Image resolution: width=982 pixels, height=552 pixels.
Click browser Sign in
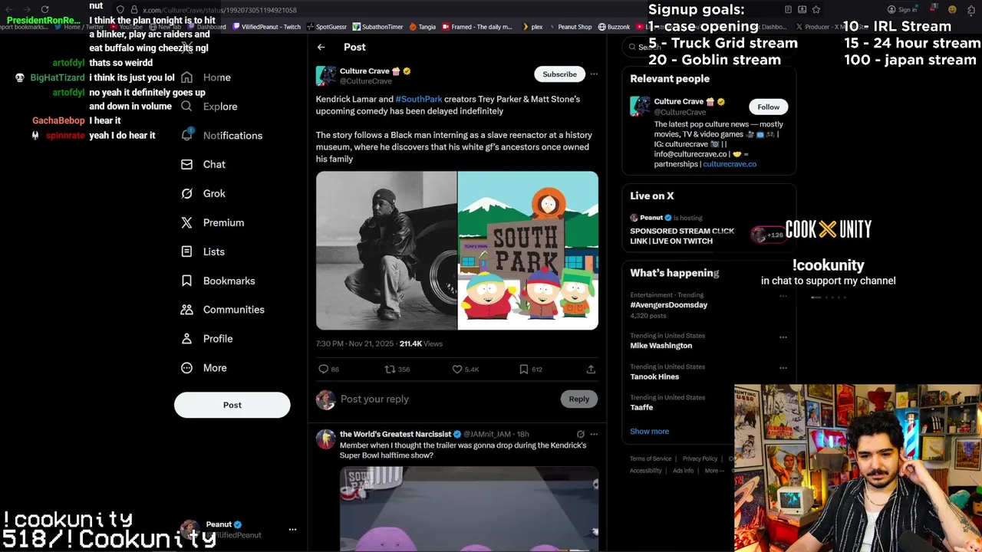click(901, 9)
